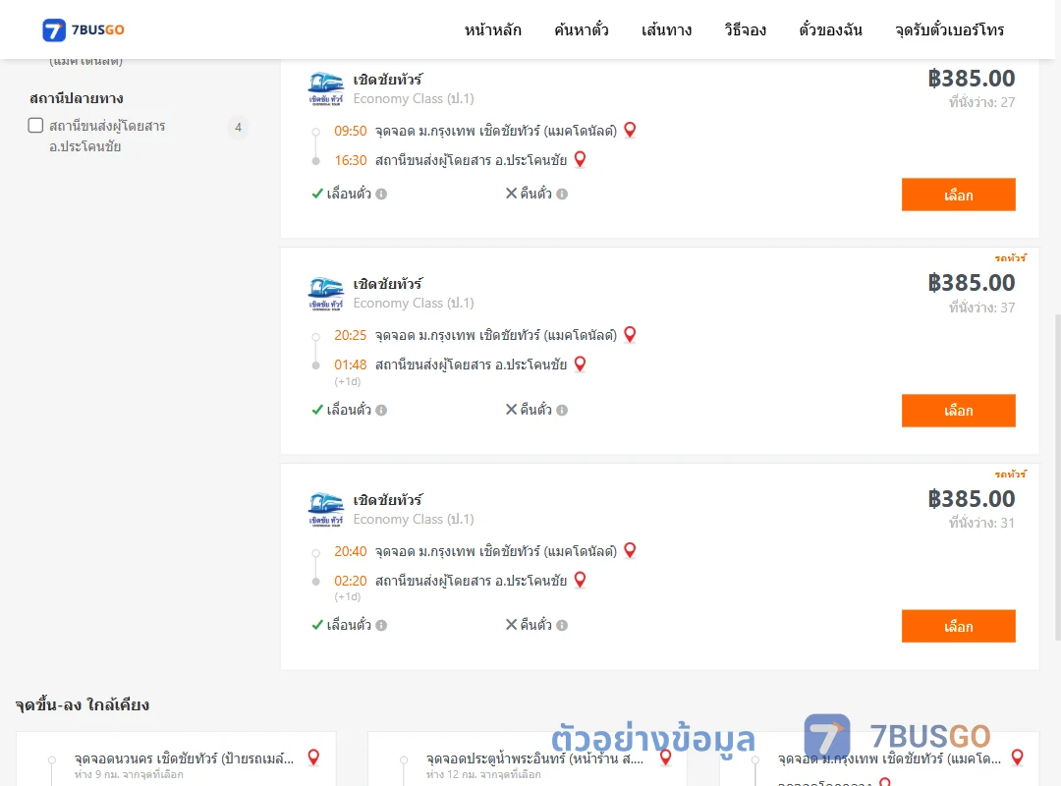Click the จุดขึ้น-ลง ใกล้เคียง heading
The image size is (1061, 786).
tap(82, 704)
